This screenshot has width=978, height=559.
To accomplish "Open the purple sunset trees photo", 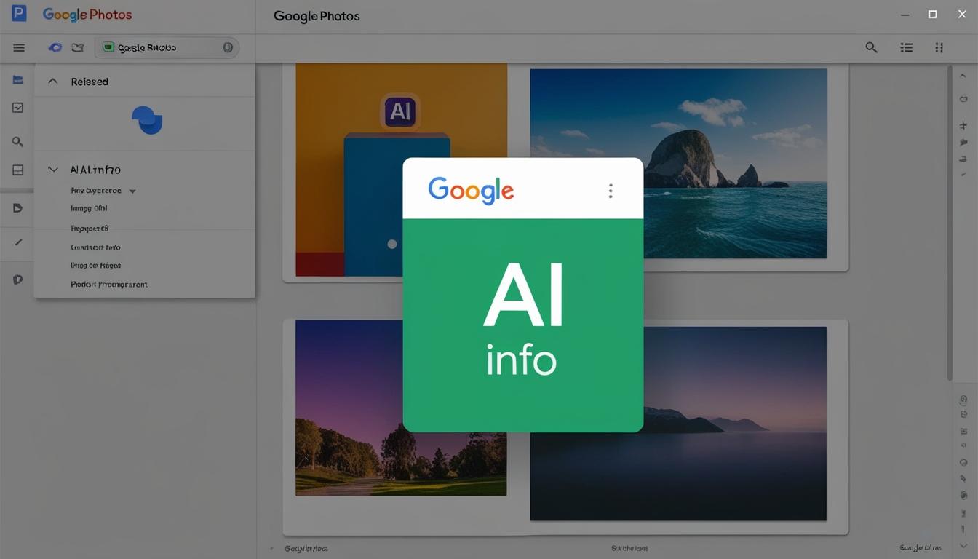I will tap(401, 408).
